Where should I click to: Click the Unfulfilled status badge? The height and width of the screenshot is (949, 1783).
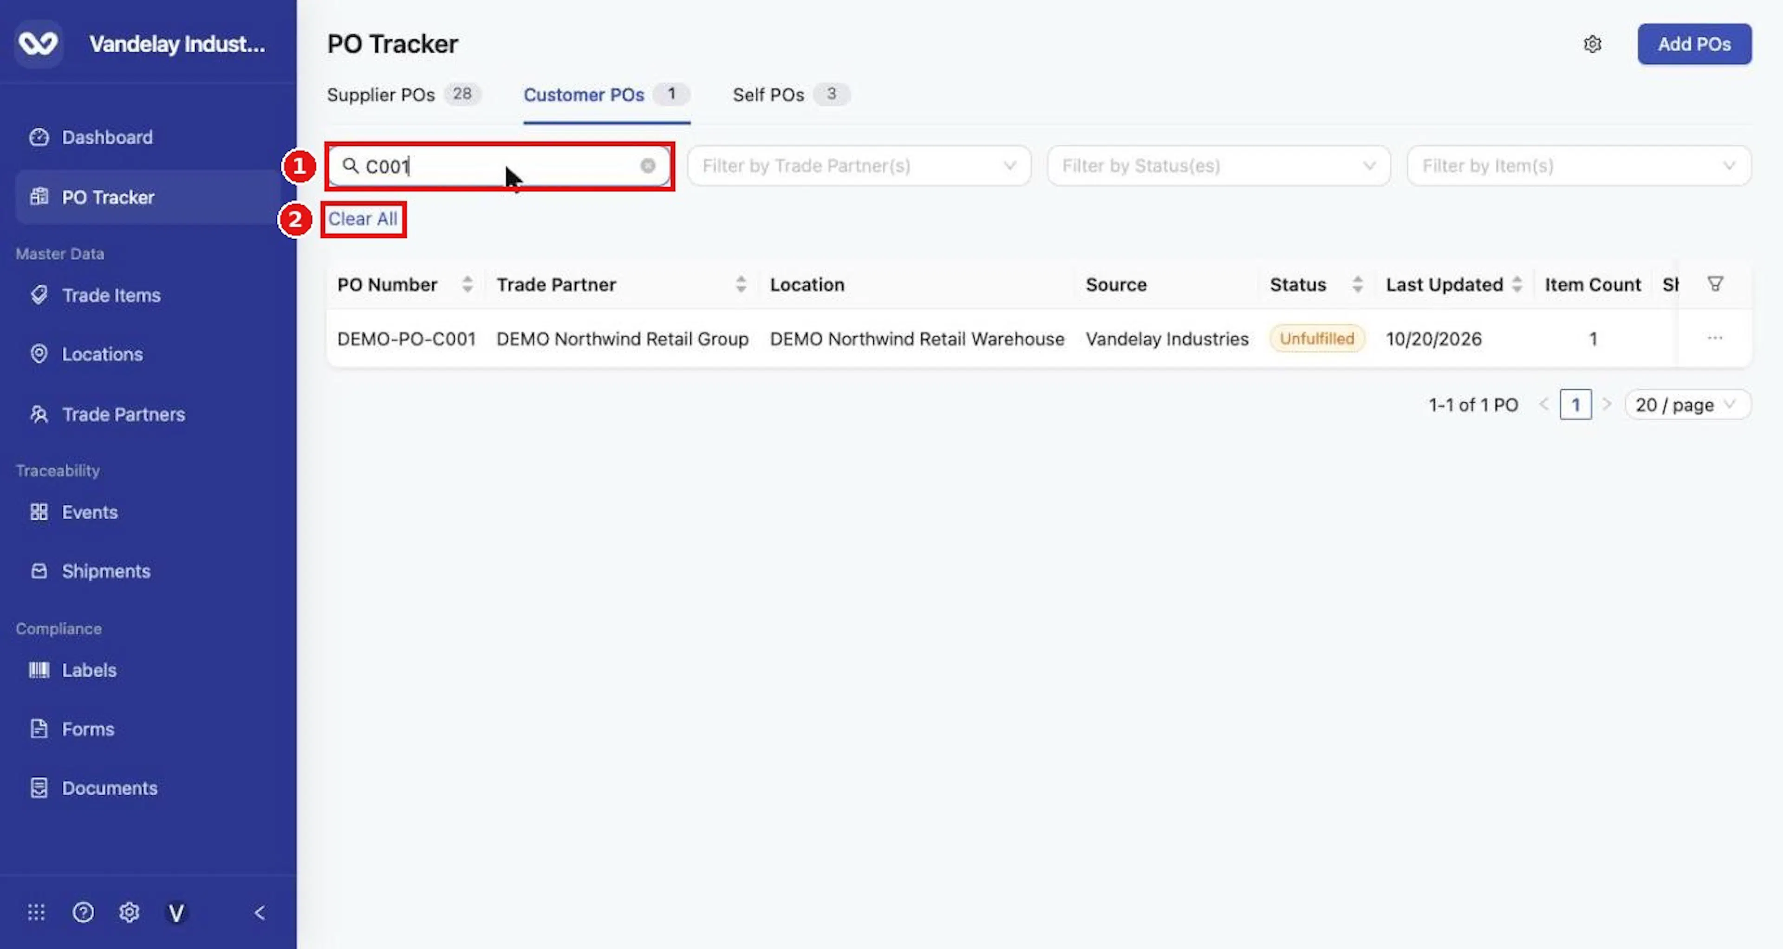[x=1316, y=338]
